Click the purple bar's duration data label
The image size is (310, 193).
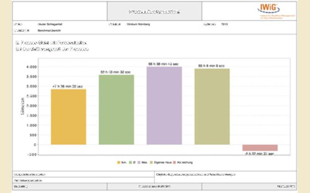164,64
